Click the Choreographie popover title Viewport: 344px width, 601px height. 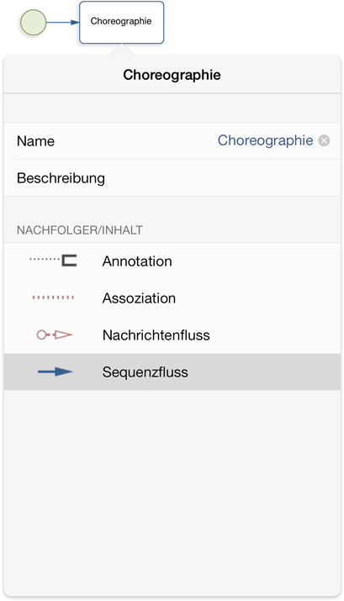(x=172, y=75)
